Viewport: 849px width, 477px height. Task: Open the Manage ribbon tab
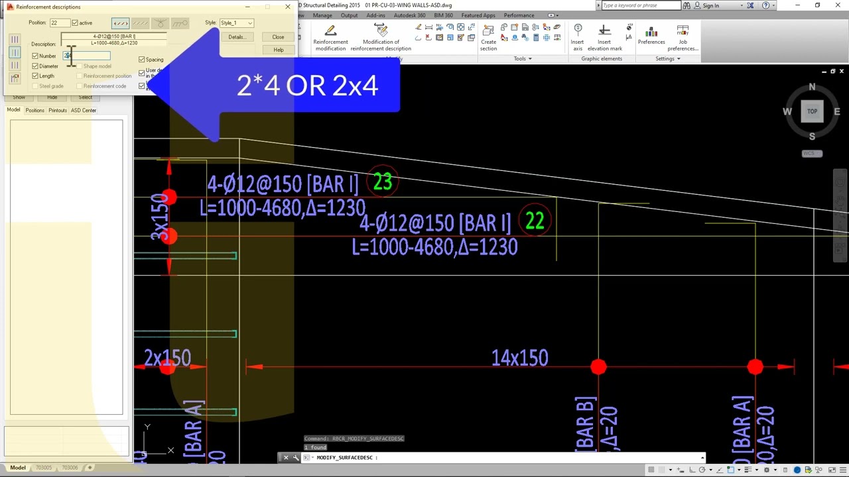point(322,15)
